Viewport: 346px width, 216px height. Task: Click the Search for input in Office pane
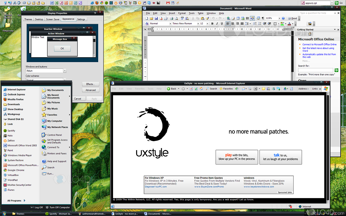316,70
